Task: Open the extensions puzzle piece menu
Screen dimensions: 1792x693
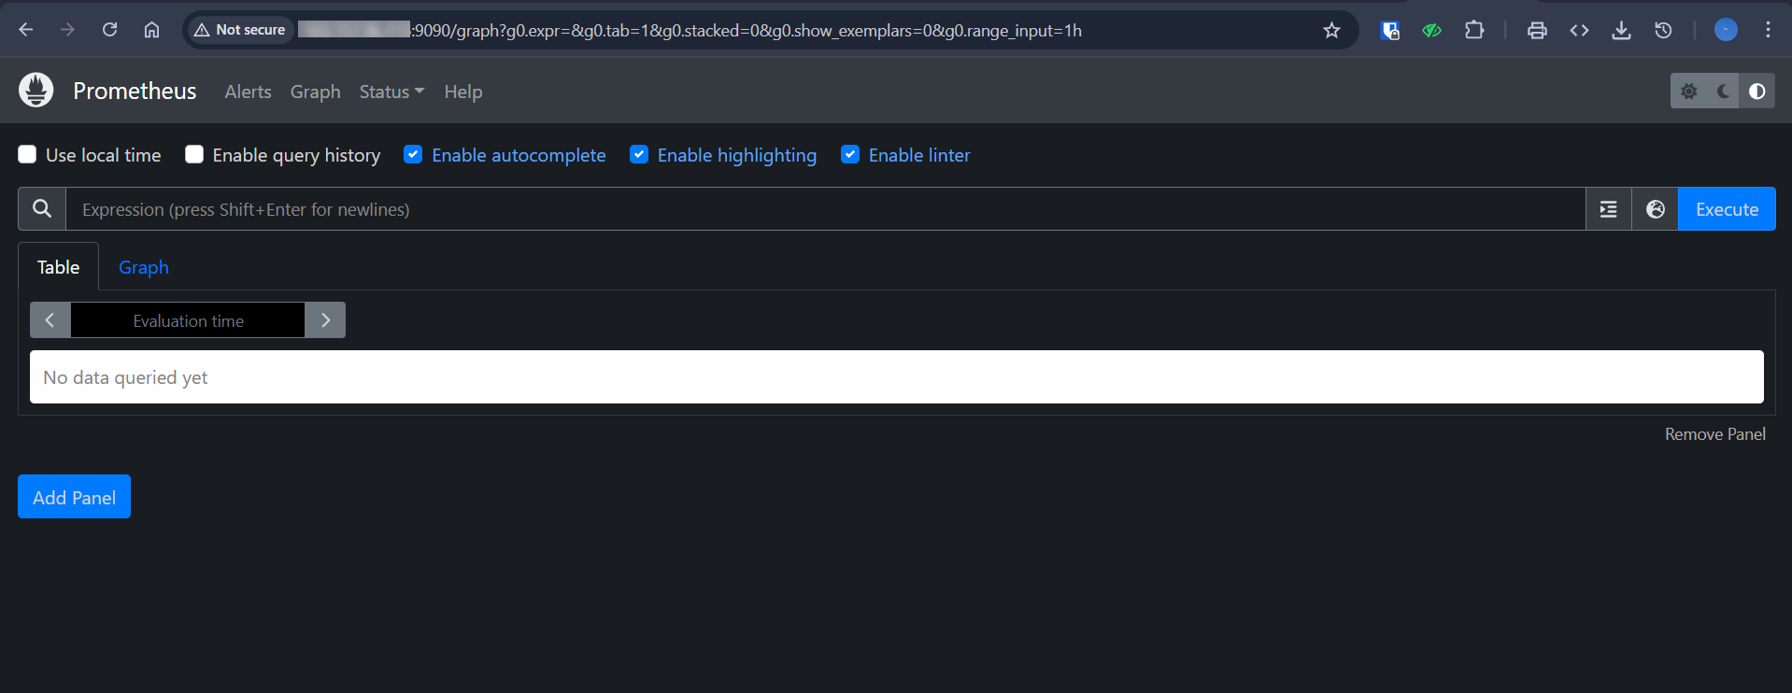Action: (1474, 31)
